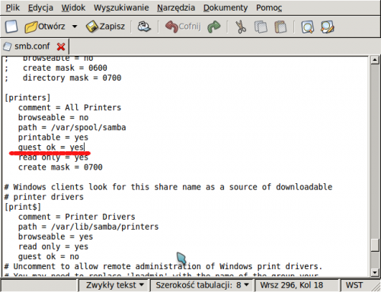
Task: Click the Wrsz 296, Kol 18 status
Action: [x=292, y=285]
